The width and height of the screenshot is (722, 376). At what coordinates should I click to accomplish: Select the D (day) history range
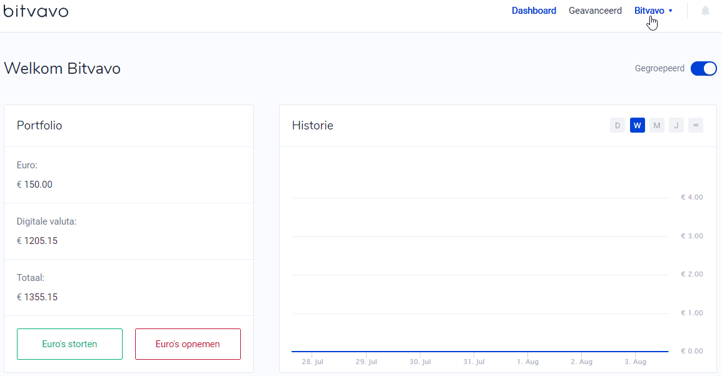click(618, 125)
